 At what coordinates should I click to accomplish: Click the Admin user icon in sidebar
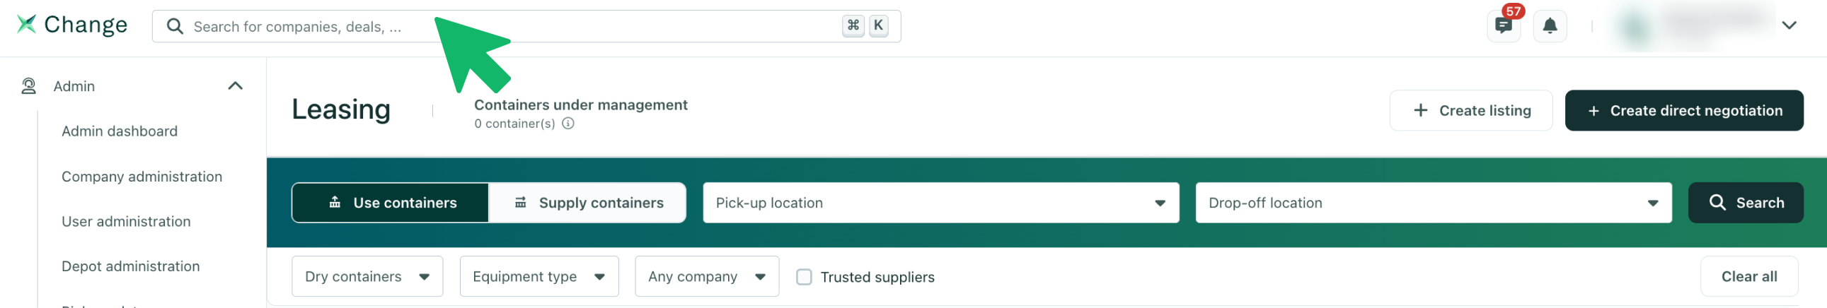[28, 86]
